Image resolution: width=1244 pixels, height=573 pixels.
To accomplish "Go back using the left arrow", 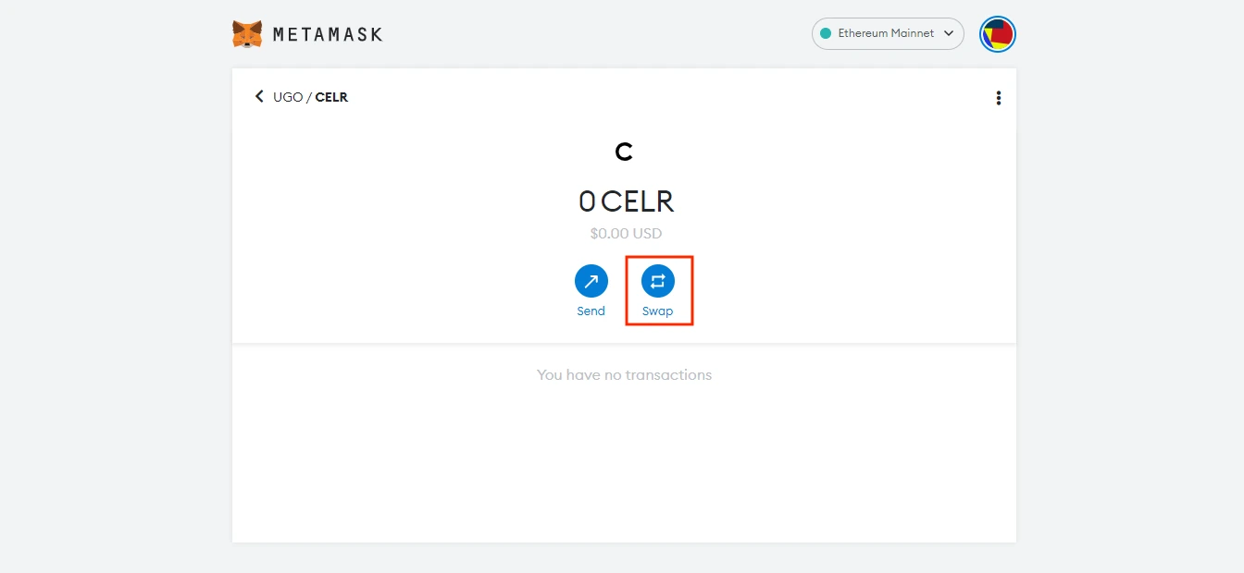I will [x=259, y=96].
